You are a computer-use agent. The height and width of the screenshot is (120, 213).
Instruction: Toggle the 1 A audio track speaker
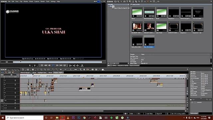tap(15, 105)
